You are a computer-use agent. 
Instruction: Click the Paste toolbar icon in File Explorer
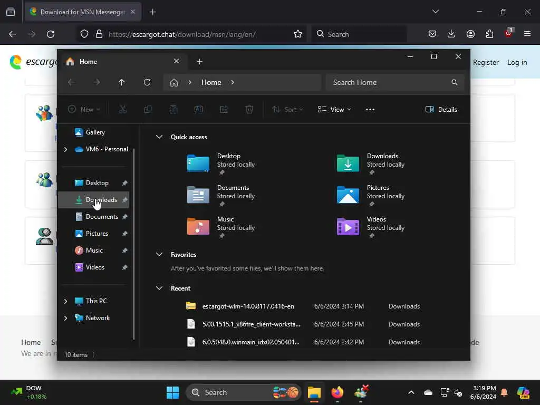[173, 110]
